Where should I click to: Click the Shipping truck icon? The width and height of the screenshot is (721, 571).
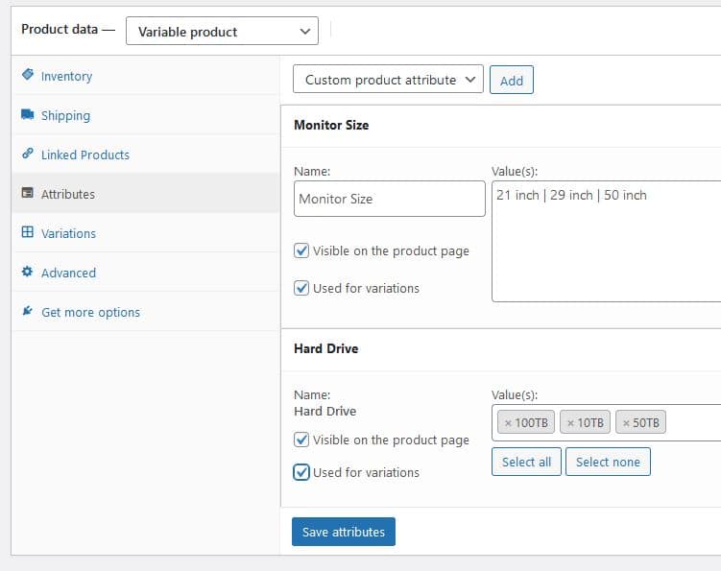point(27,115)
